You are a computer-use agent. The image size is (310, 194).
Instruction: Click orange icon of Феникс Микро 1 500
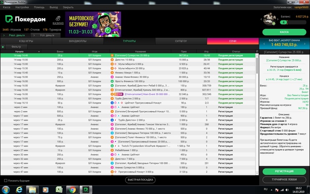point(112,73)
